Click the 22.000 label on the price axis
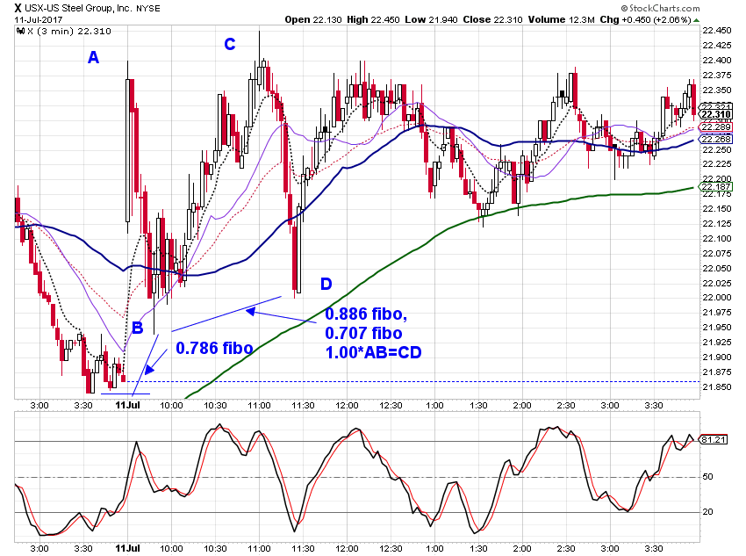Screen dimensions: 746x556 pos(717,298)
